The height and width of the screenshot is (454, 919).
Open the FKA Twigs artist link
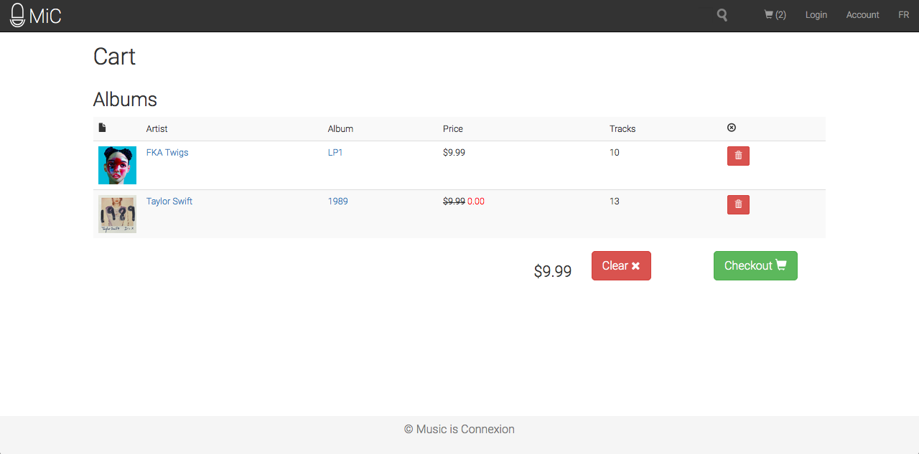(167, 152)
